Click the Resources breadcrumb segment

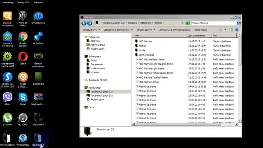(x=145, y=23)
